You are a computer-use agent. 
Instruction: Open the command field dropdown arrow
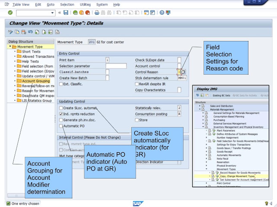pos(52,13)
